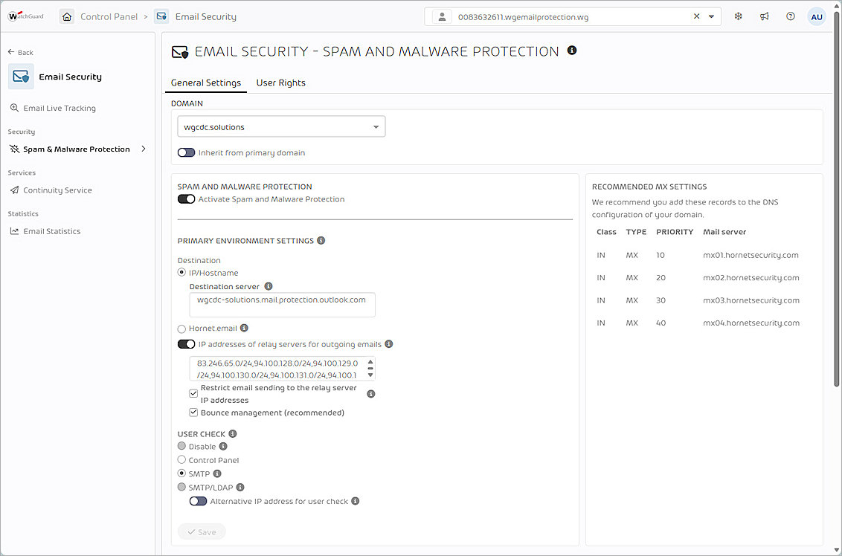This screenshot has height=556, width=842.
Task: Open Email Live Tracking from the sidebar
Action: point(60,108)
